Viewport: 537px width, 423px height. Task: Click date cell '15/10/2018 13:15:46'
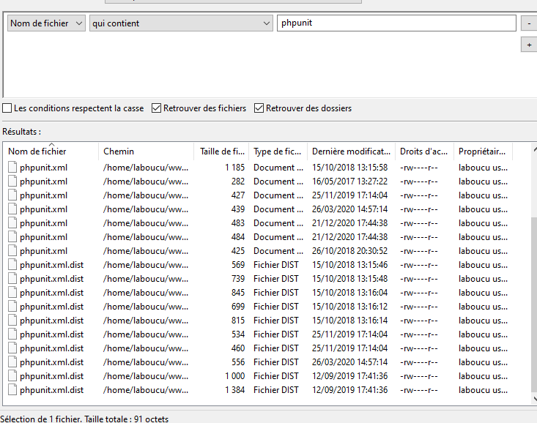tap(349, 265)
